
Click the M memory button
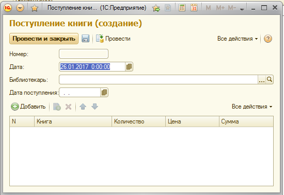208,8
